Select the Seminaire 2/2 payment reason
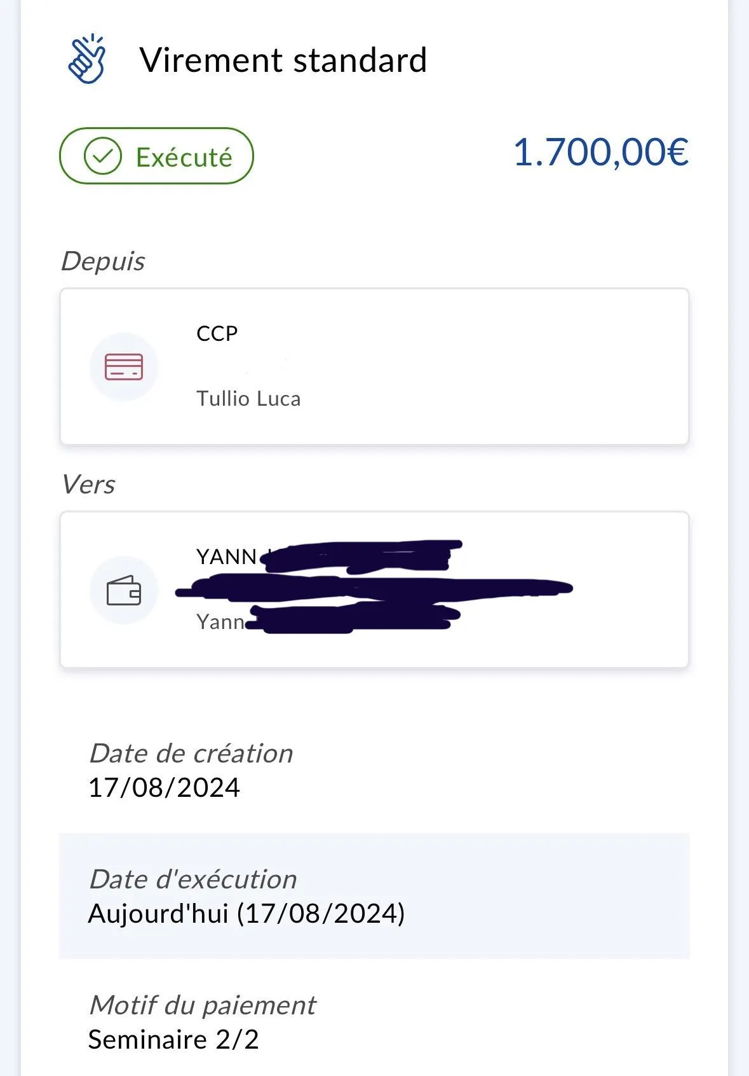 (173, 1040)
